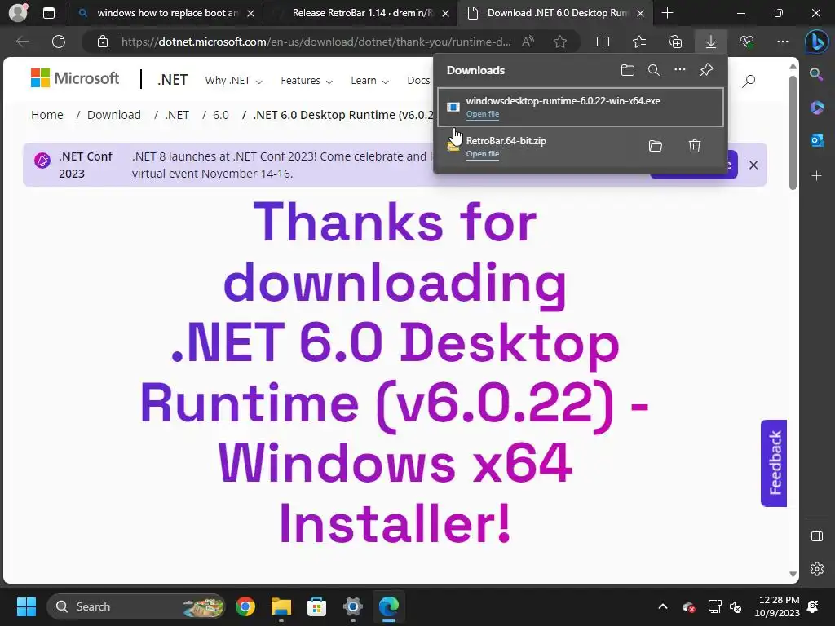Add page to favorites star
Screen dimensions: 835x626
tap(559, 42)
